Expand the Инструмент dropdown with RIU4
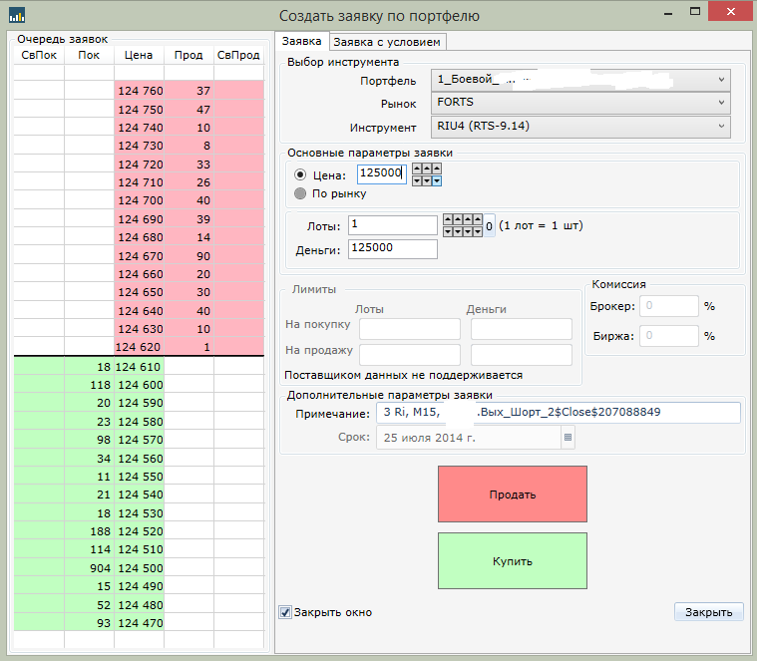The image size is (757, 661). (x=581, y=127)
